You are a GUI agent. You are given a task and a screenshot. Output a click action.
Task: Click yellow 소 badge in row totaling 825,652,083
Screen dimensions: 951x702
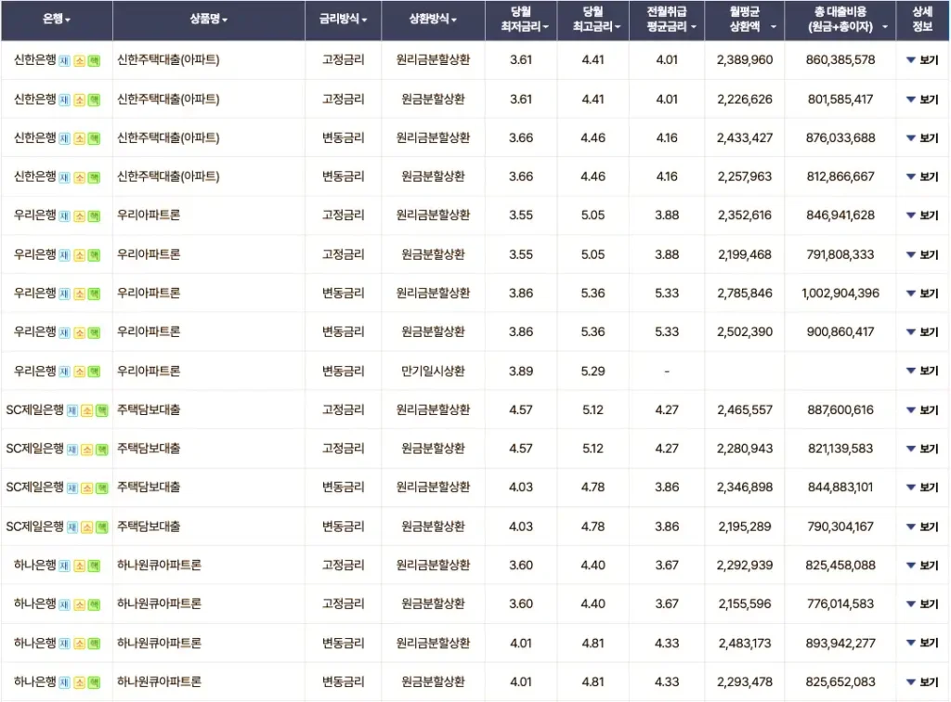coord(80,683)
